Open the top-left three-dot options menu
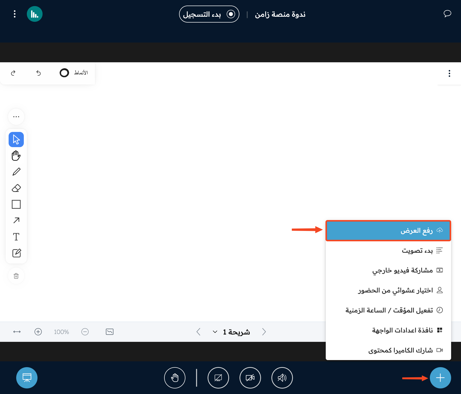Viewport: 461px width, 394px height. (x=15, y=14)
